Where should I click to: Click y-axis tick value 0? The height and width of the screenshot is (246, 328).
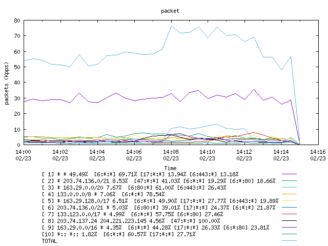coord(19,145)
